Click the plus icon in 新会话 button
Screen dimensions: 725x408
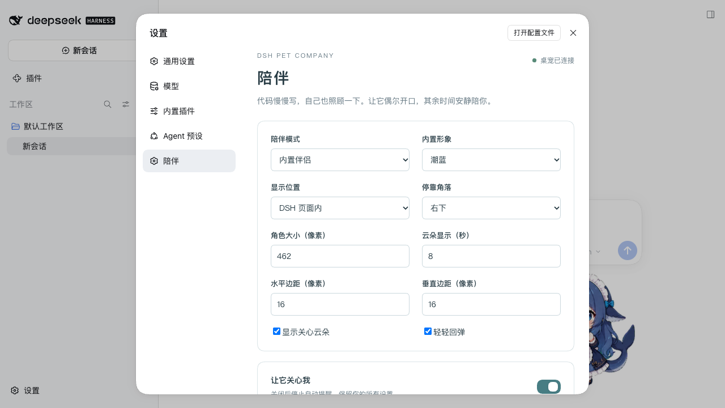66,50
